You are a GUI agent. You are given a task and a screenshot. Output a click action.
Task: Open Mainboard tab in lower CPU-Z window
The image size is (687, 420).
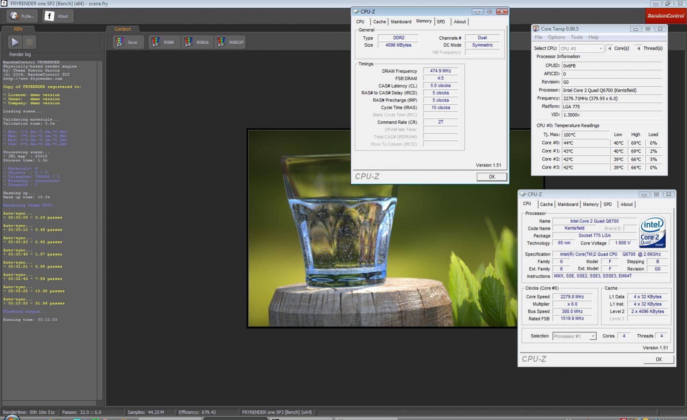coord(568,204)
